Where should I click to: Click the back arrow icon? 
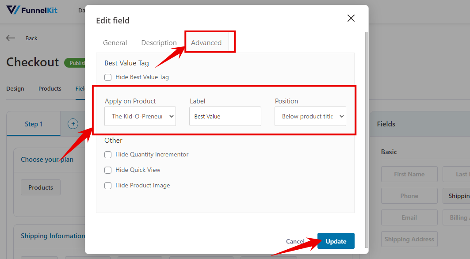pos(11,38)
